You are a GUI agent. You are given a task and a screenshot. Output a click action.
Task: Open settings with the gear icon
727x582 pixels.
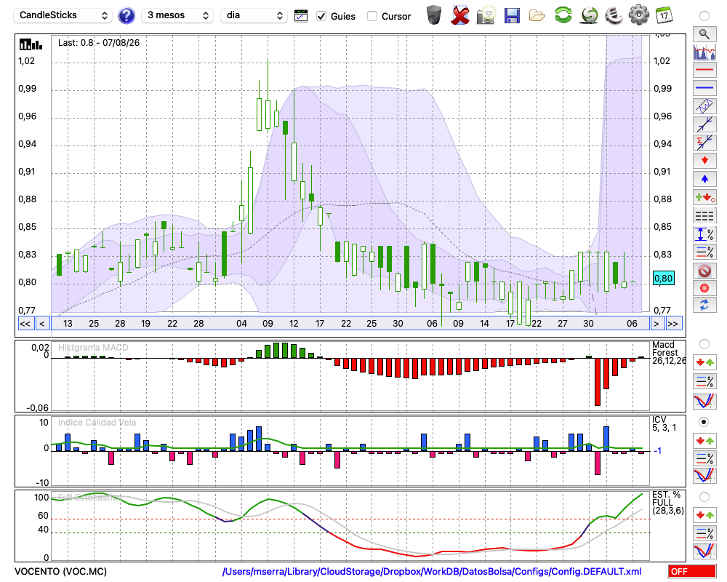(638, 15)
